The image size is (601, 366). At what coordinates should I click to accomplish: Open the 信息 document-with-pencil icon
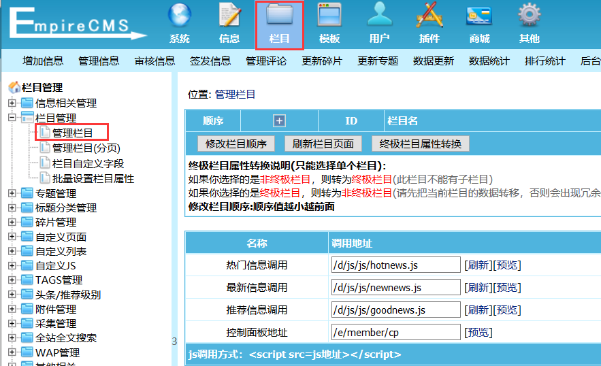[229, 16]
